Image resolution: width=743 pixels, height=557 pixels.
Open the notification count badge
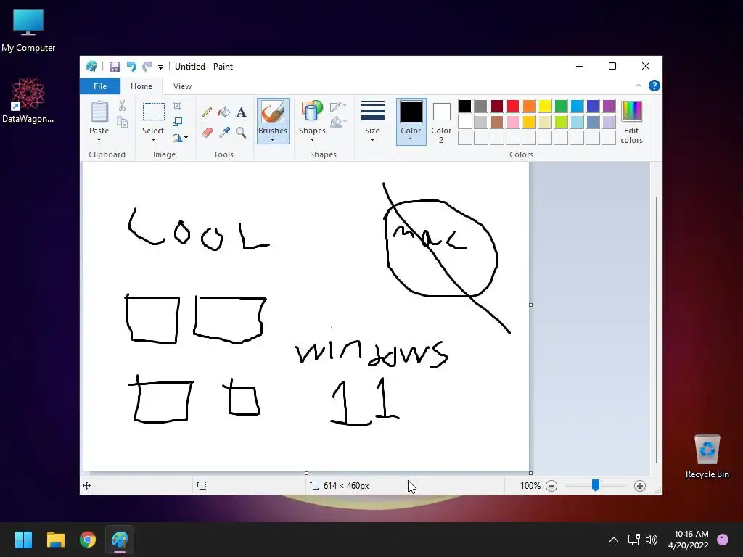click(x=723, y=540)
